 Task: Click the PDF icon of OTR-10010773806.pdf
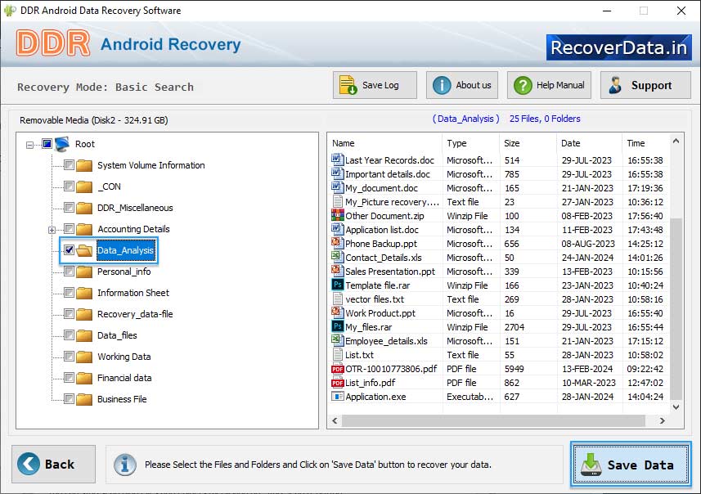click(337, 369)
